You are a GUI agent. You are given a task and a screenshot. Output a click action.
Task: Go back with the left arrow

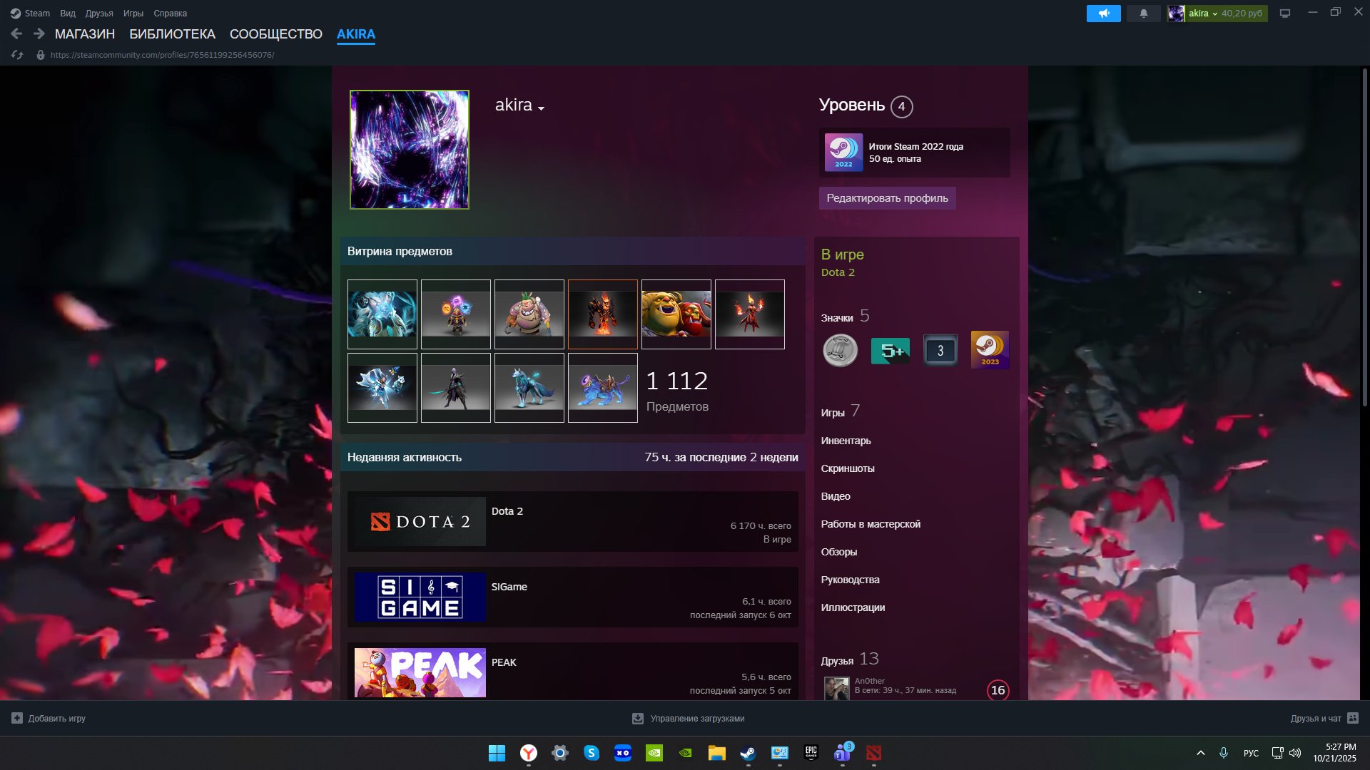(17, 34)
